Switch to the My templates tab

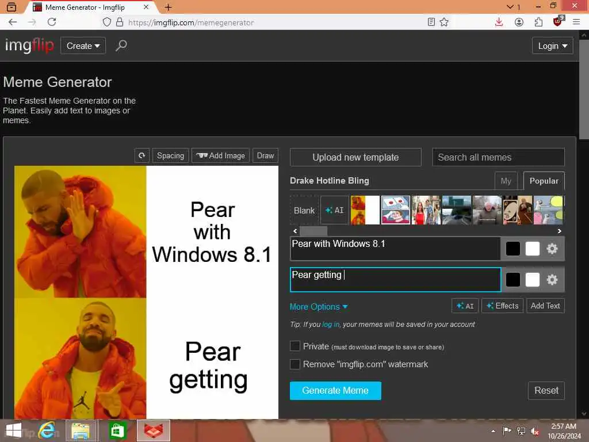(x=506, y=181)
